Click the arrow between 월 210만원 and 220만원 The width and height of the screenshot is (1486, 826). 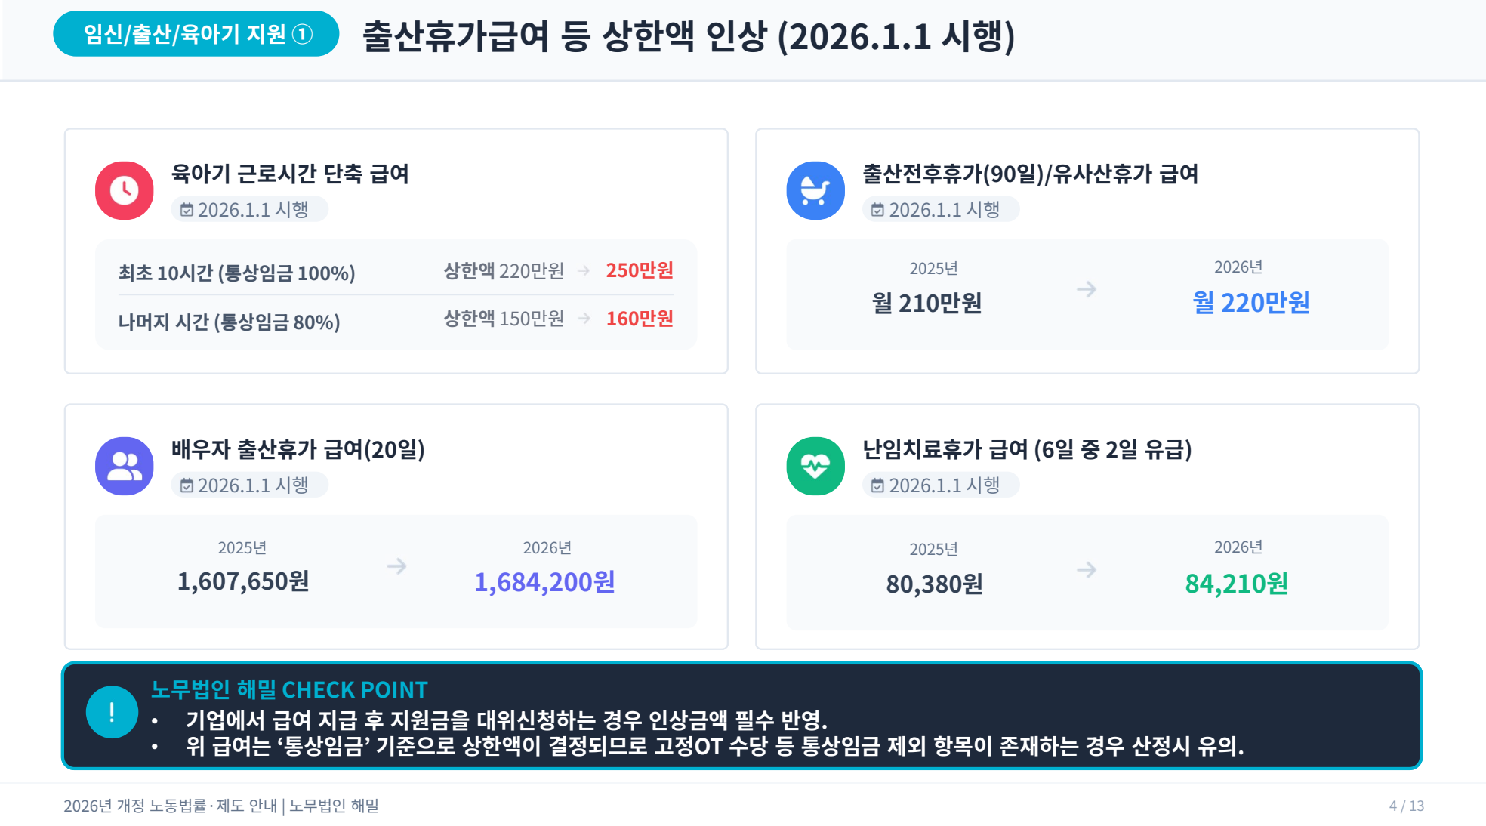coord(1087,289)
